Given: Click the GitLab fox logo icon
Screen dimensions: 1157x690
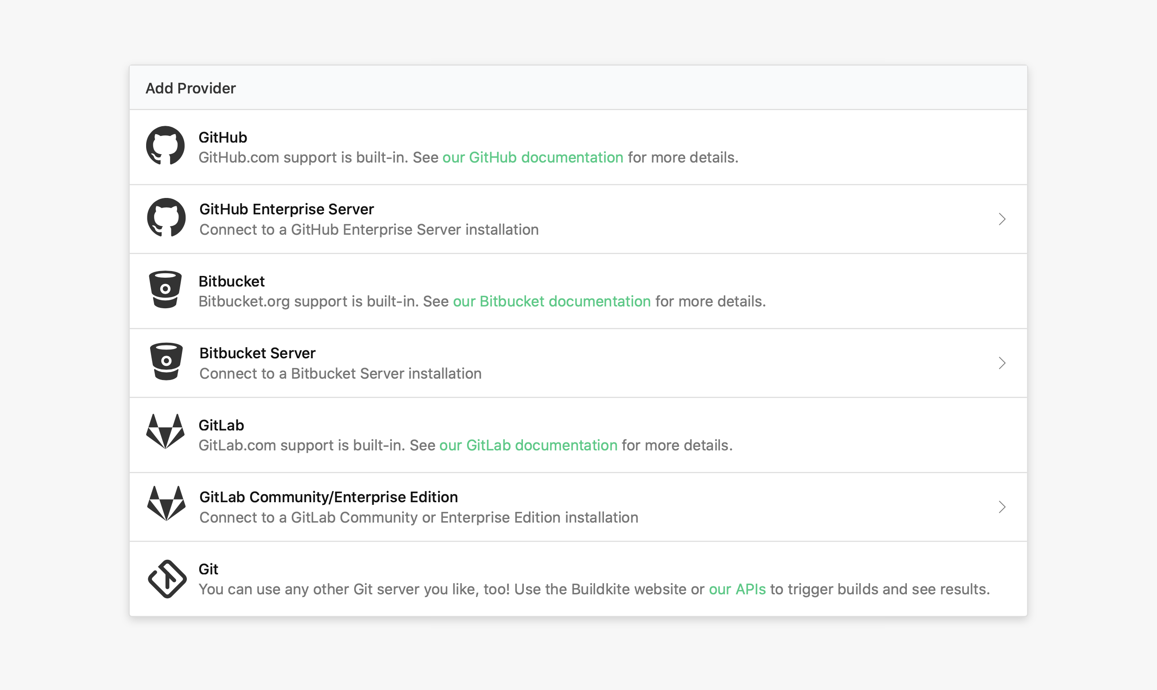Looking at the screenshot, I should 165,431.
